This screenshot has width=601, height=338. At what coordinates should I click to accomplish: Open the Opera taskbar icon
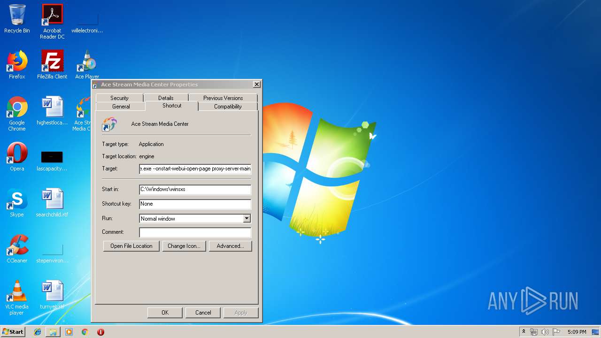[x=100, y=332]
